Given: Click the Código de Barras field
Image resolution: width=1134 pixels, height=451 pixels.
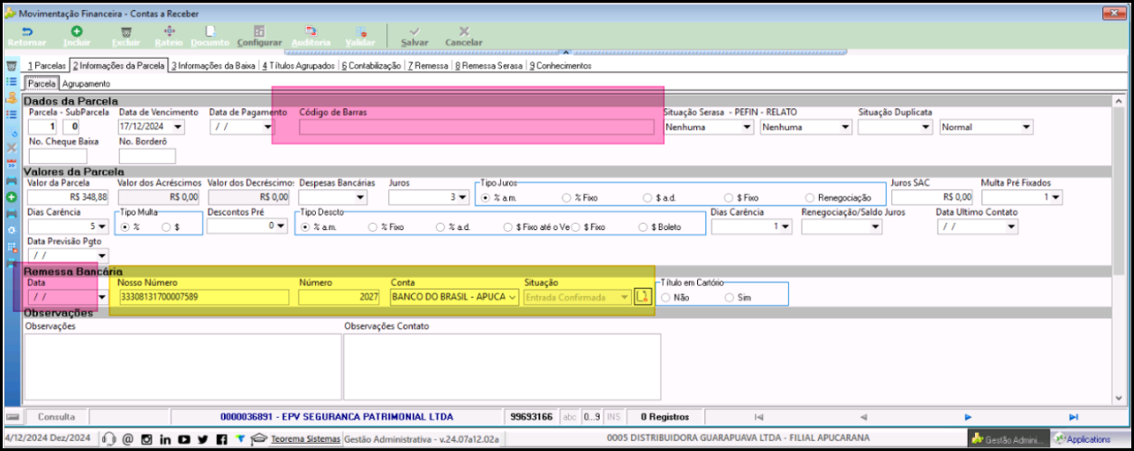Looking at the screenshot, I should pyautogui.click(x=477, y=127).
